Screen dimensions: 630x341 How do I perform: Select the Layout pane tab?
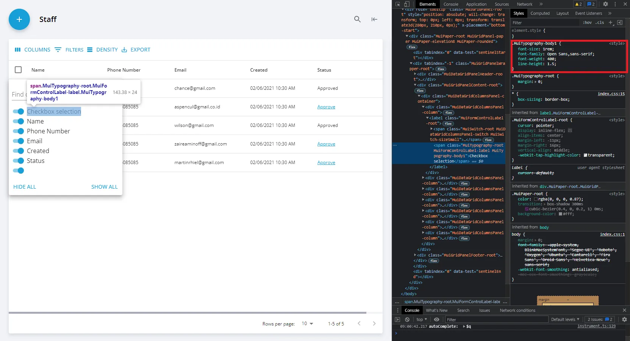click(563, 13)
